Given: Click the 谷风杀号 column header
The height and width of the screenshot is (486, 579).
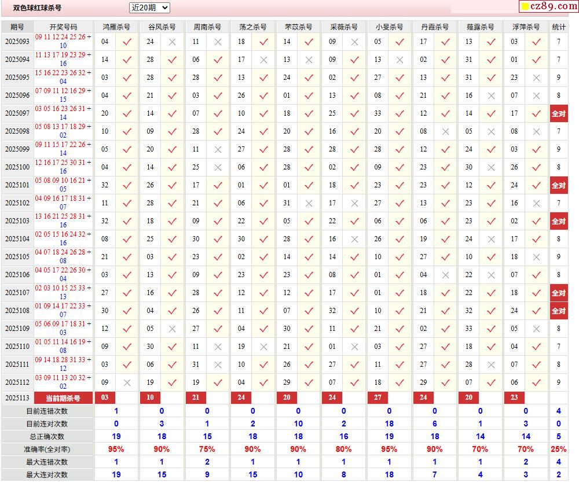Looking at the screenshot, I should click(162, 27).
